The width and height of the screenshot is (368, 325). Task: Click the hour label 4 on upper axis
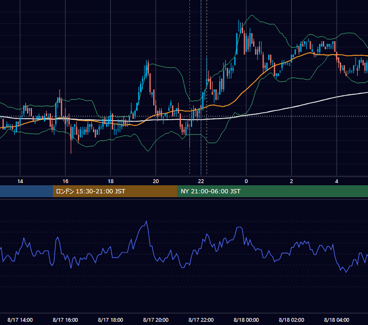tap(337, 181)
